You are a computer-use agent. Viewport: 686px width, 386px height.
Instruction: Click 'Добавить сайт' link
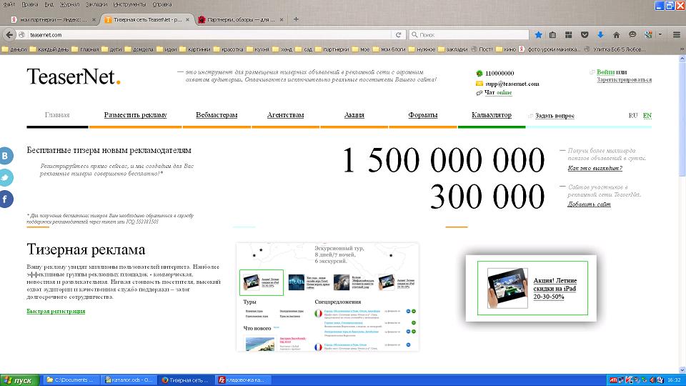point(589,204)
